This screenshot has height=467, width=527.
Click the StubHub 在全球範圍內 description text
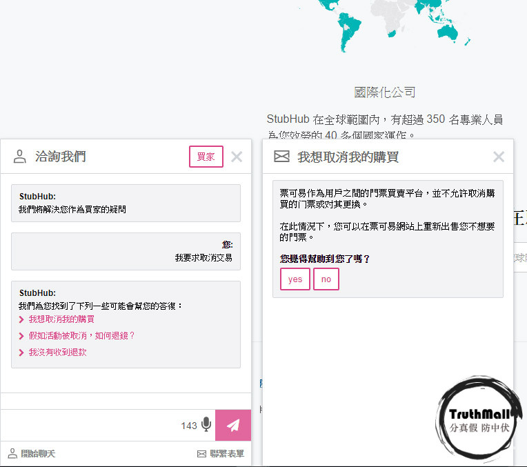click(x=385, y=126)
